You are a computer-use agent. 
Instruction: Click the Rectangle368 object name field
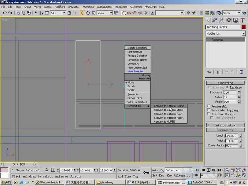tap(223, 27)
